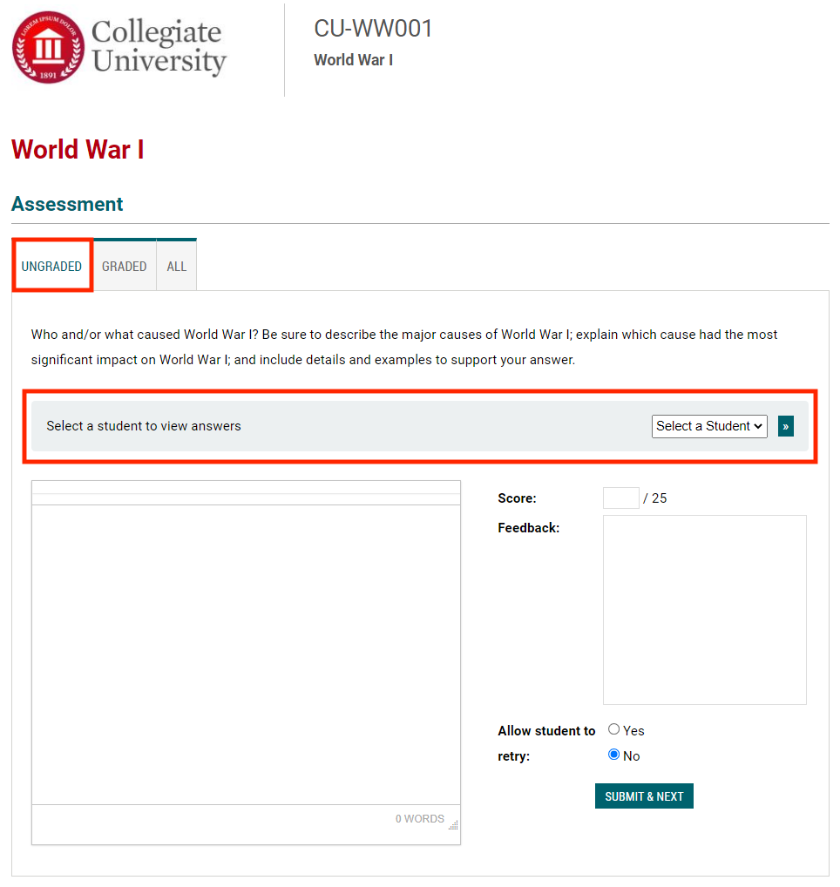Screen dimensions: 840x887
Task: Switch to the Ungraded tab
Action: pyautogui.click(x=52, y=265)
